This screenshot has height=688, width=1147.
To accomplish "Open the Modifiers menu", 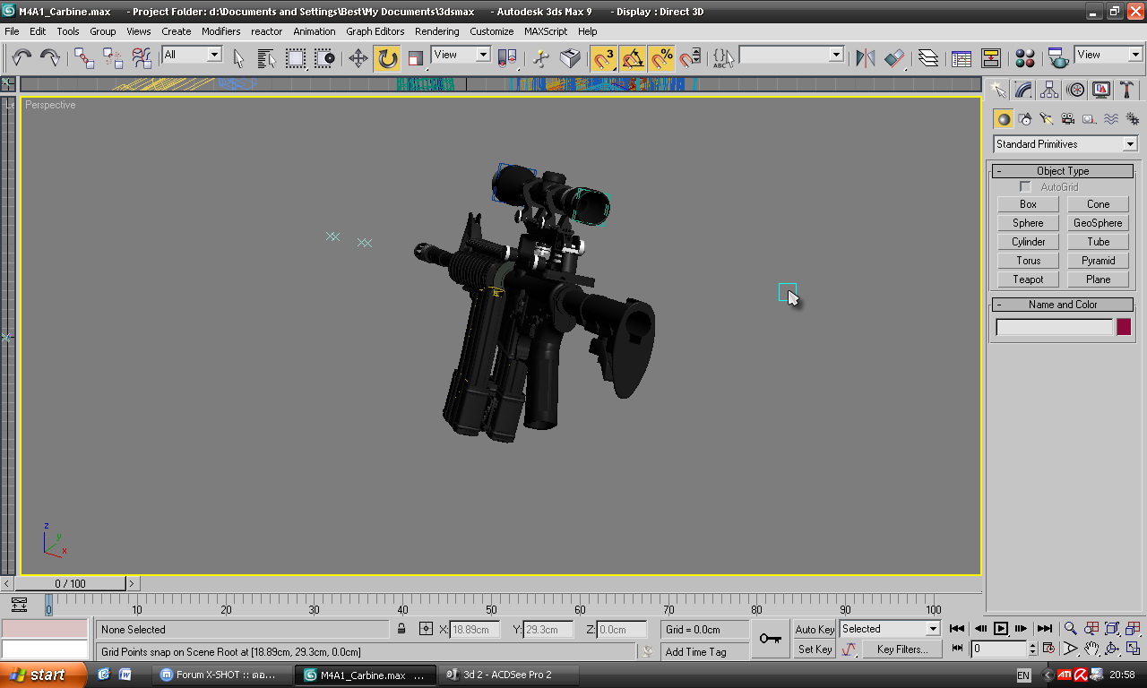I will (x=220, y=31).
